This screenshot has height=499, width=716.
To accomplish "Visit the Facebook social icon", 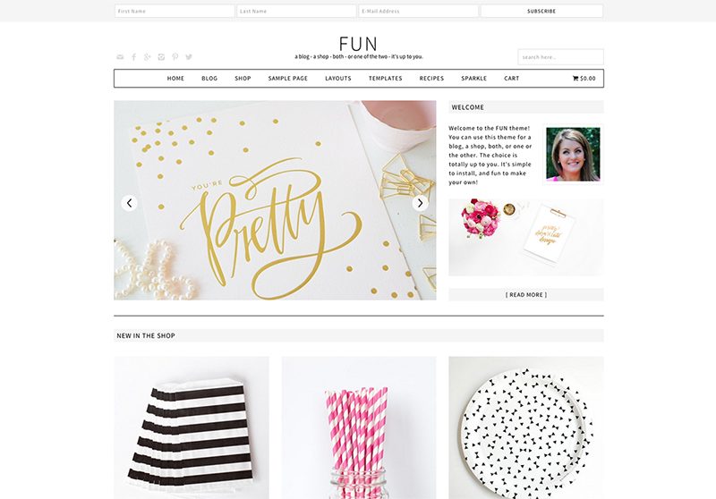I will (133, 57).
